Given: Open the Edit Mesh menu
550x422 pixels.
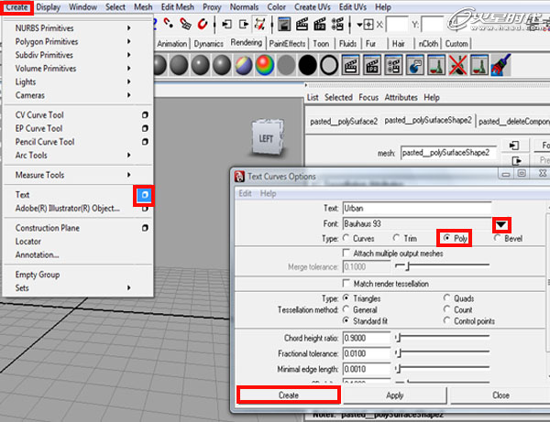Looking at the screenshot, I should [178, 7].
